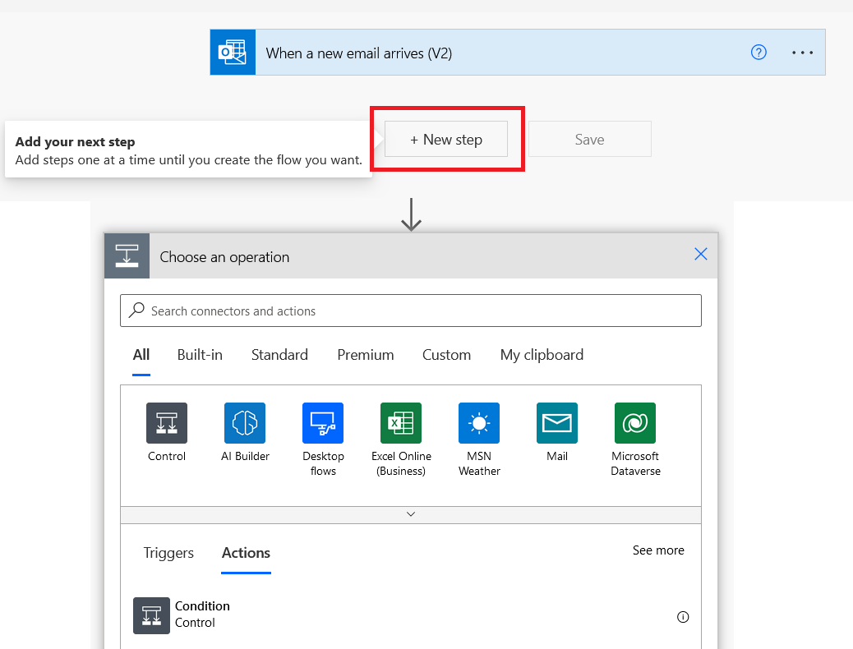Expand the When a new email arrives card
The image size is (853, 649).
click(518, 53)
